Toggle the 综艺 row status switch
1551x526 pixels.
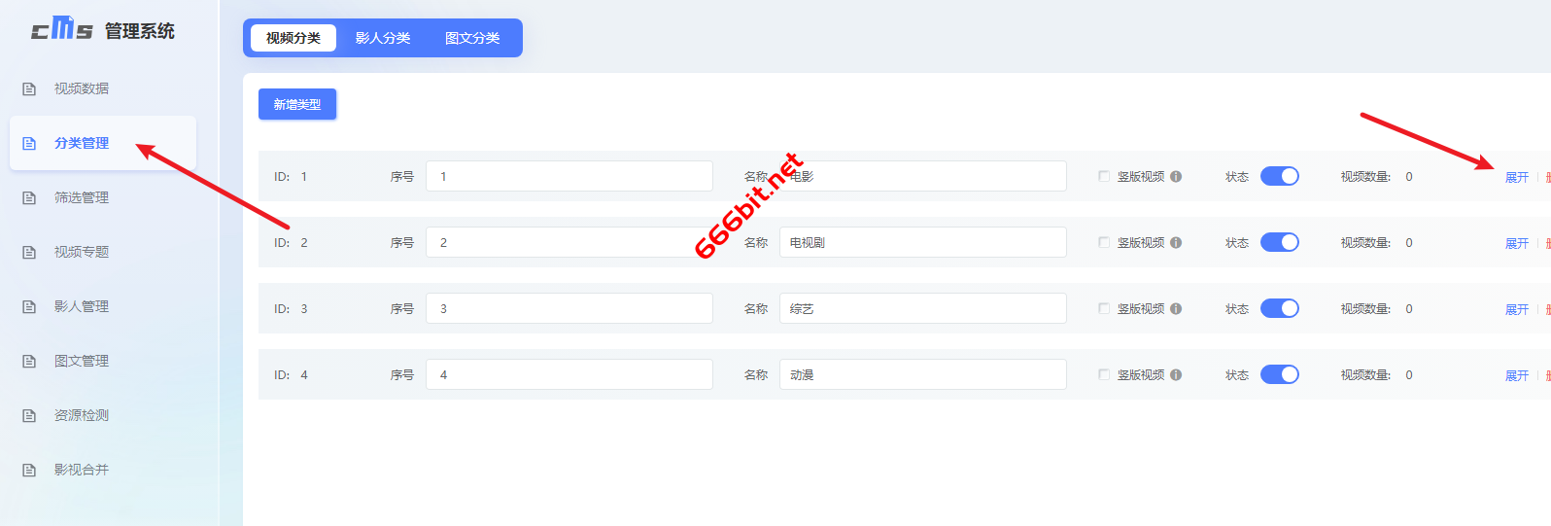tap(1280, 308)
